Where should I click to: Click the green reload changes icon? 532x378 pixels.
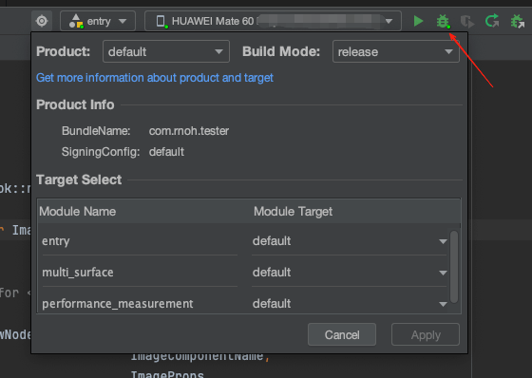pyautogui.click(x=492, y=21)
